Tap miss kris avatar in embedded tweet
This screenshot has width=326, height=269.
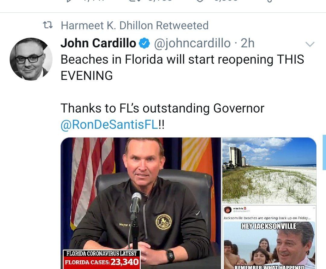pyautogui.click(x=228, y=210)
